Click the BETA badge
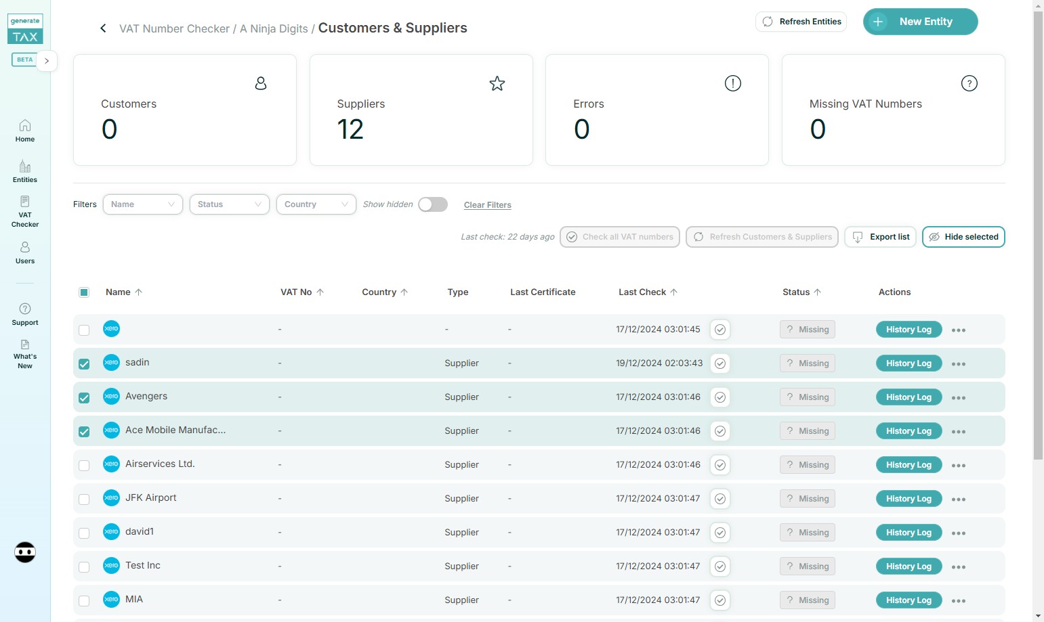 point(25,60)
